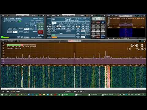Click main spectrum frequency readout 7.230.000
This screenshot has width=147, height=110.
pyautogui.click(x=138, y=46)
